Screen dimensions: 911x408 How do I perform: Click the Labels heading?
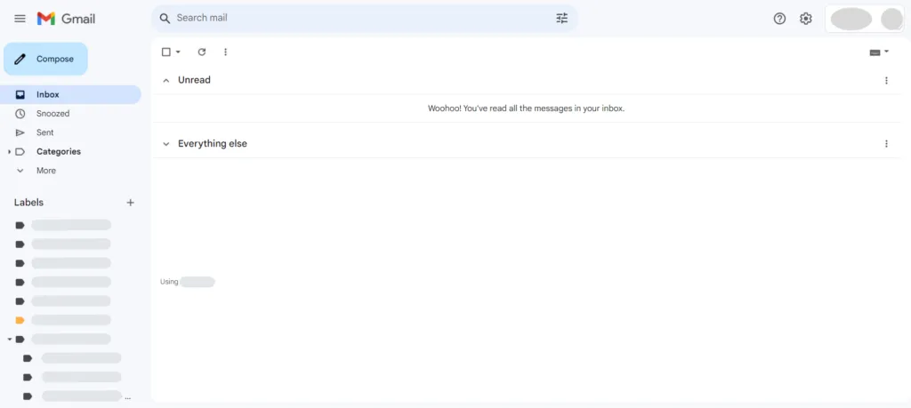coord(29,203)
